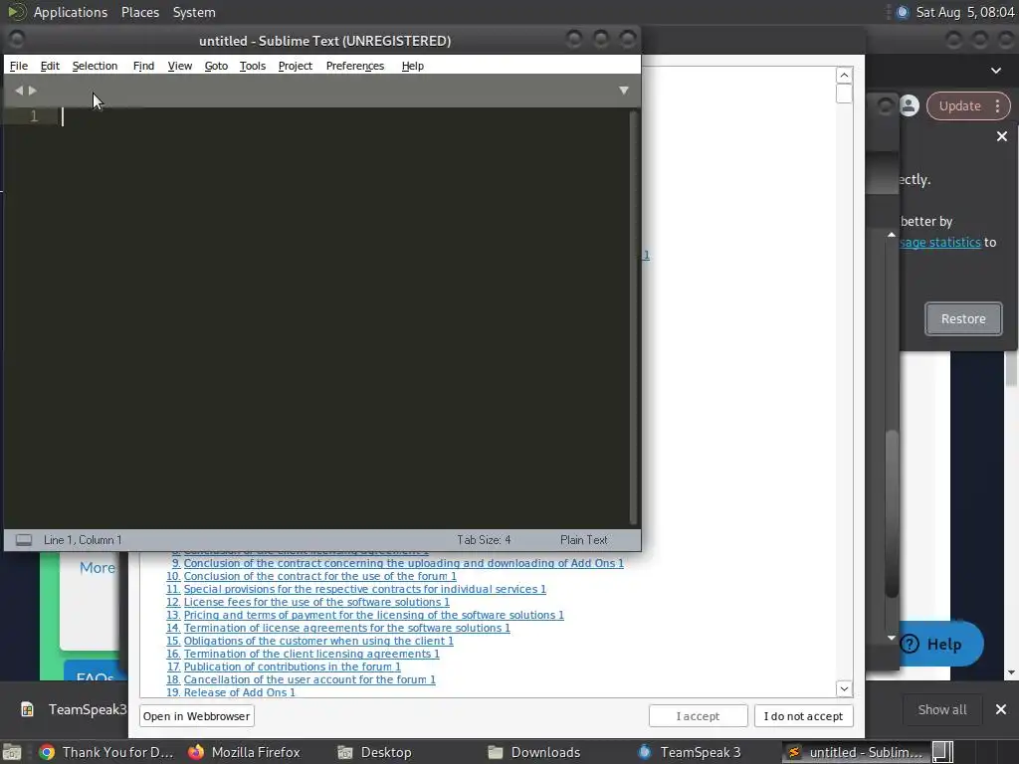Go to previous tab with left arrow
The image size is (1019, 764).
(x=19, y=91)
